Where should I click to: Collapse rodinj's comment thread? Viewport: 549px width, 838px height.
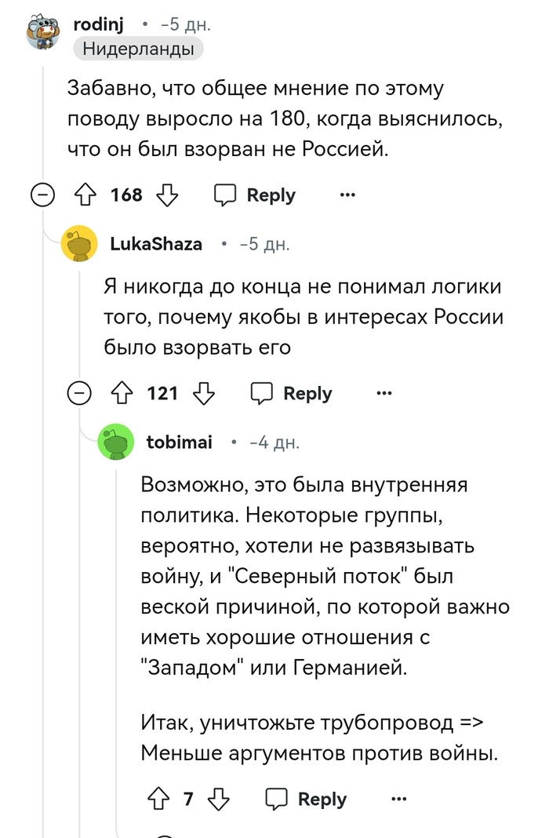click(42, 195)
